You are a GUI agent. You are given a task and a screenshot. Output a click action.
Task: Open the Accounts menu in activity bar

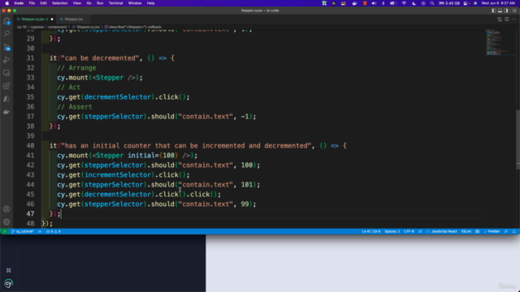6,209
